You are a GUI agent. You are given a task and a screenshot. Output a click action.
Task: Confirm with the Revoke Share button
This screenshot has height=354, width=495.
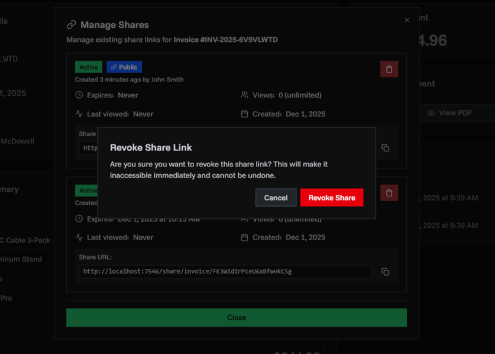[x=332, y=198]
